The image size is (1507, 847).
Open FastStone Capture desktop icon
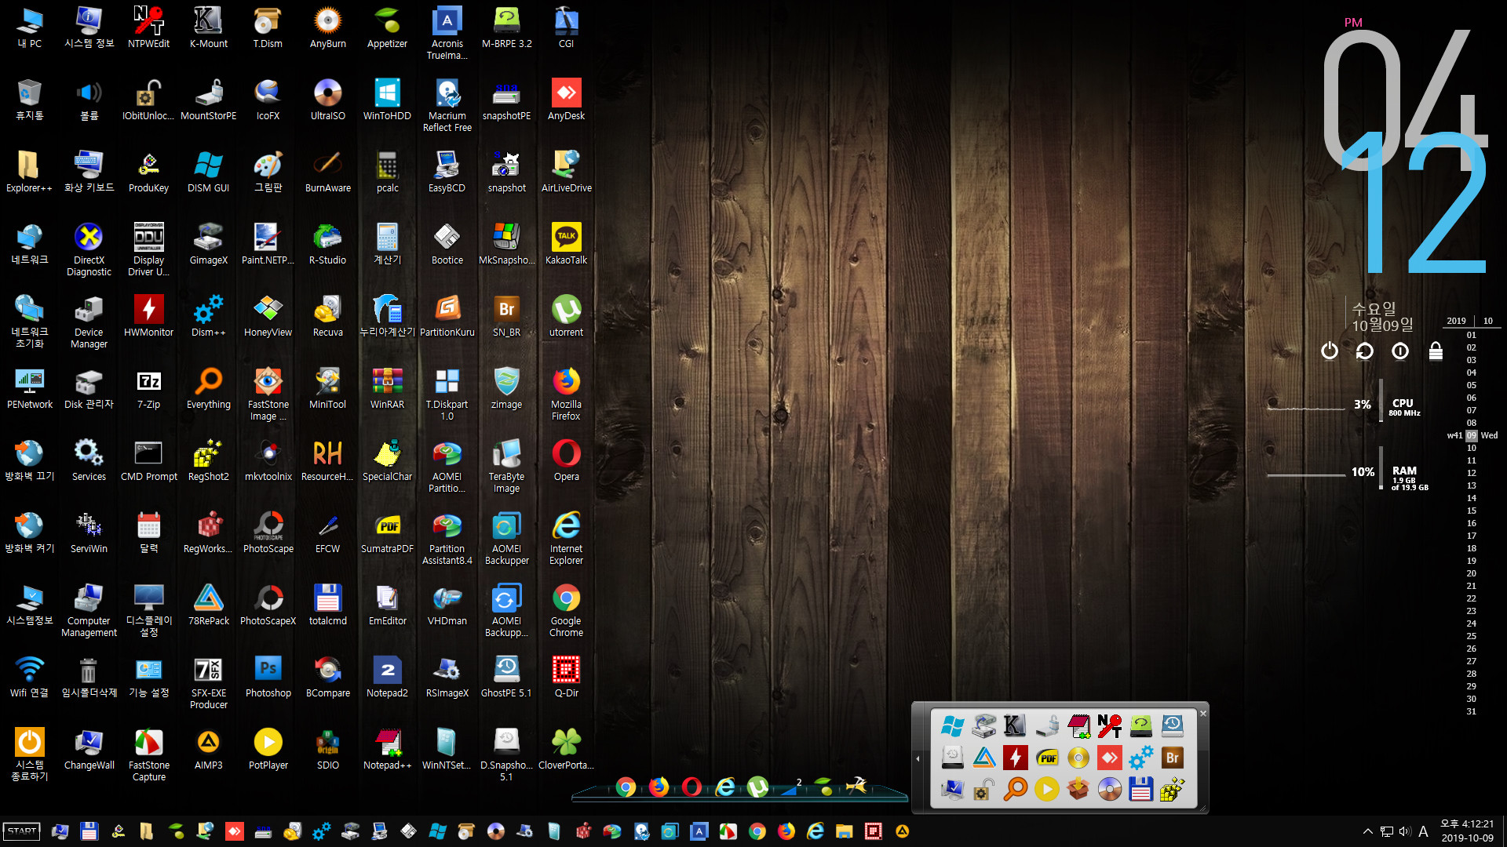148,754
